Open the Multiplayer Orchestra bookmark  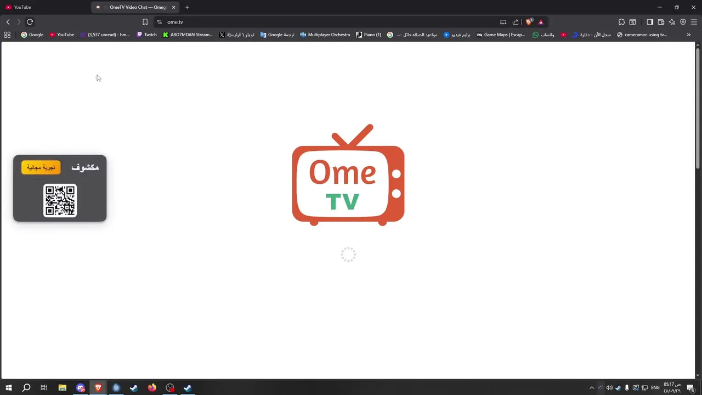point(325,35)
